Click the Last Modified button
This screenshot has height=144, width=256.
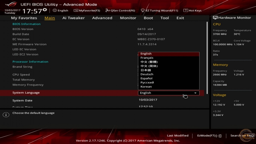tap(178, 136)
